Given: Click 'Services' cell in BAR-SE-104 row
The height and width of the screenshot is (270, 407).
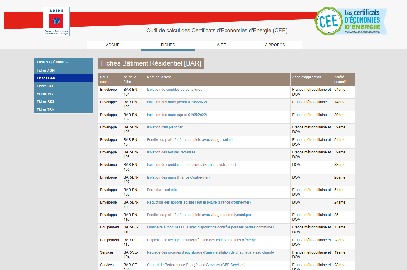Looking at the screenshot, I should point(110,255).
